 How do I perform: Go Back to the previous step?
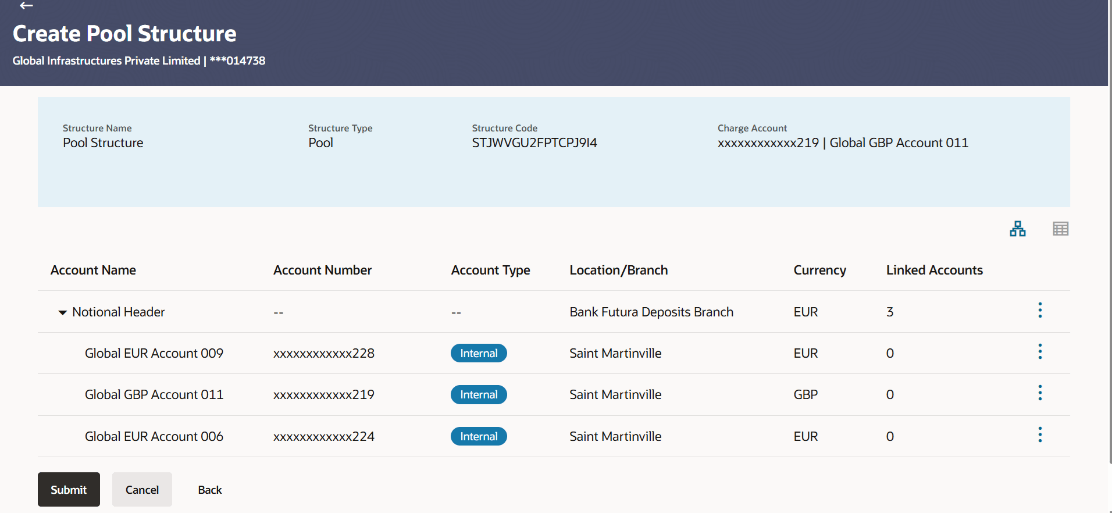209,490
